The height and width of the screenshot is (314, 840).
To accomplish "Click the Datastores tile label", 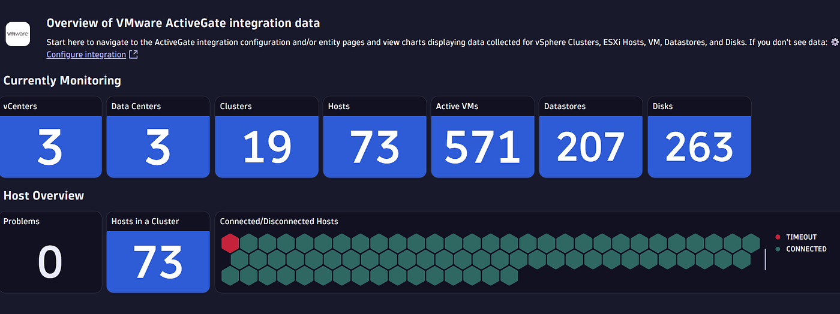I will point(565,106).
